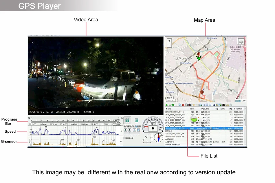The height and width of the screenshot is (183, 275).
Task: Click the green plus add-file icon
Action: coord(166,105)
